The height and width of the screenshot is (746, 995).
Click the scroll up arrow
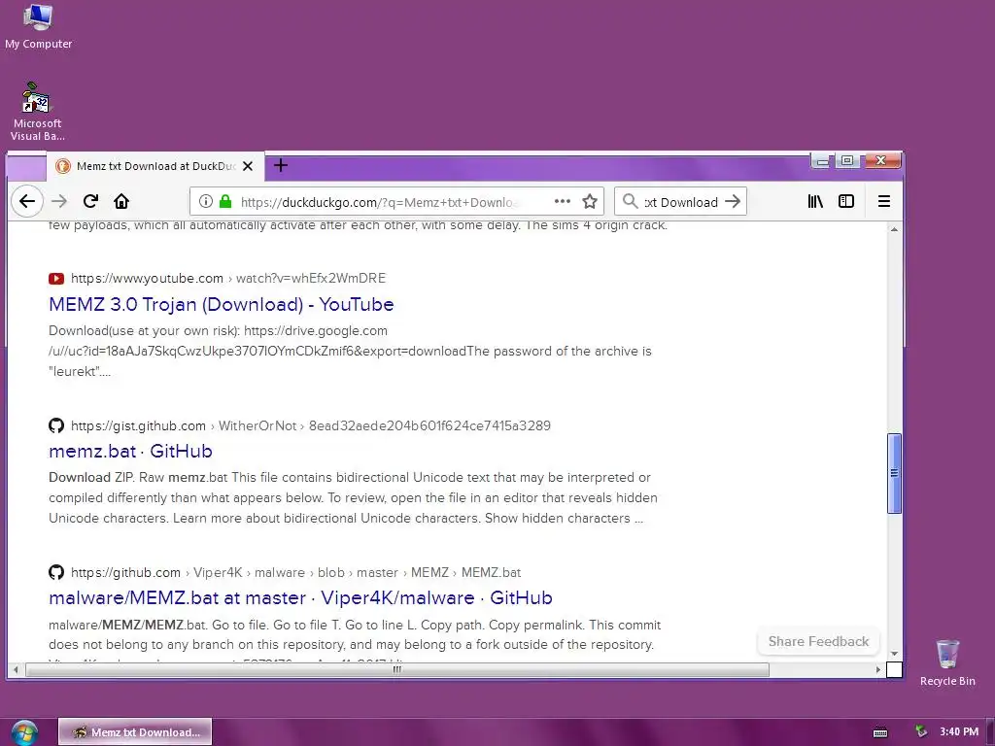coord(894,229)
